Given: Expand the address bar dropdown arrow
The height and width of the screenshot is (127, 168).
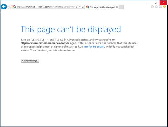Looking at the screenshot, I should click(x=80, y=7).
